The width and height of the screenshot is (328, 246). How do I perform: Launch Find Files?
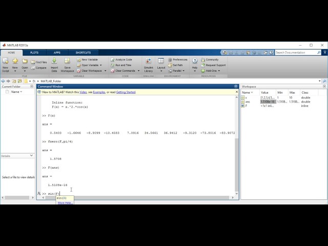(39, 62)
